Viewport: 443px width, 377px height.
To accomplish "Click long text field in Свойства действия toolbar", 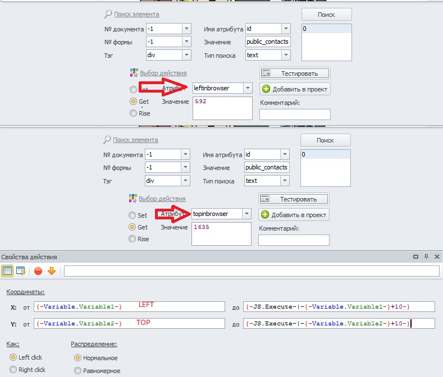I will 252,271.
